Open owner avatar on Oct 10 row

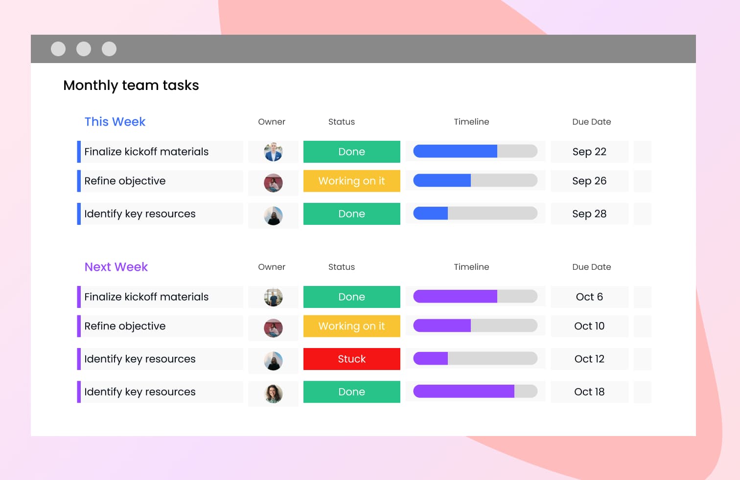[273, 328]
